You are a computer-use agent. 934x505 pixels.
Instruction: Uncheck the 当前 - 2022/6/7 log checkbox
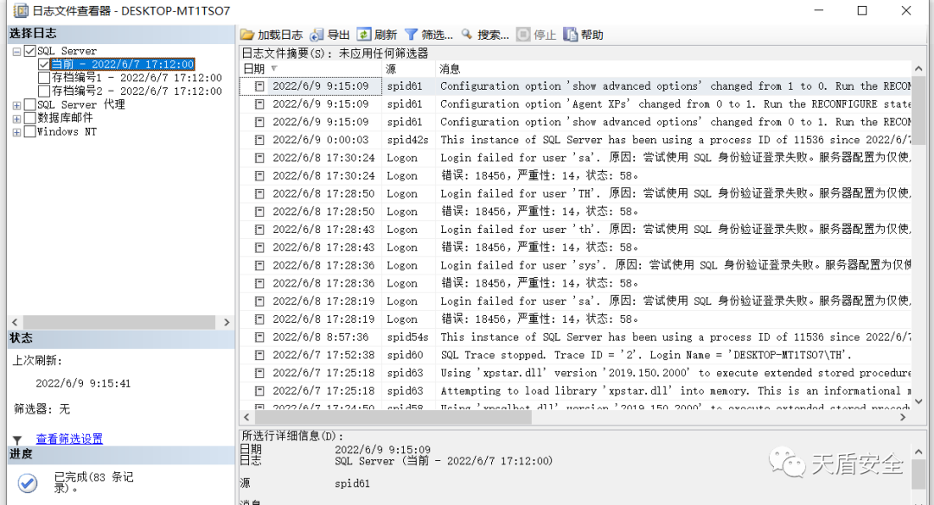tap(44, 64)
